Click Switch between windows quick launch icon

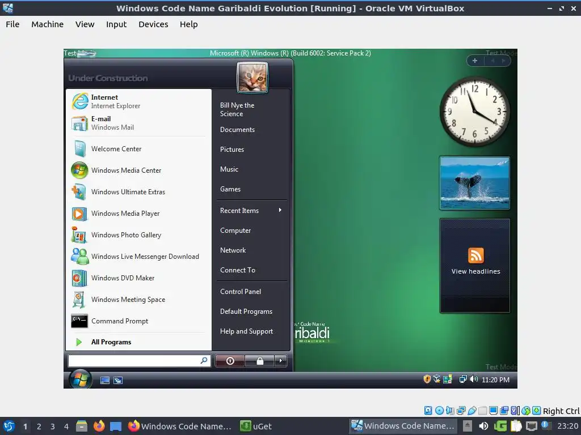tap(118, 380)
